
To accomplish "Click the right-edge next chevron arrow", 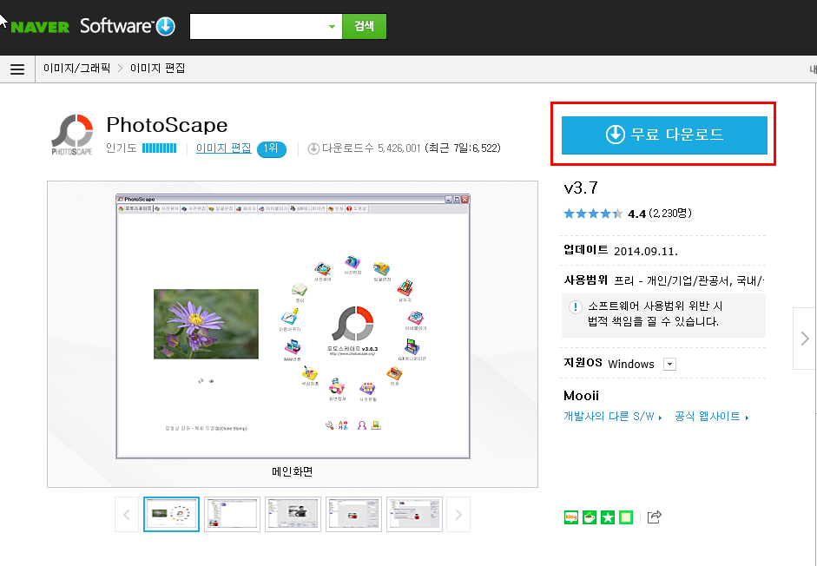I will coord(805,339).
